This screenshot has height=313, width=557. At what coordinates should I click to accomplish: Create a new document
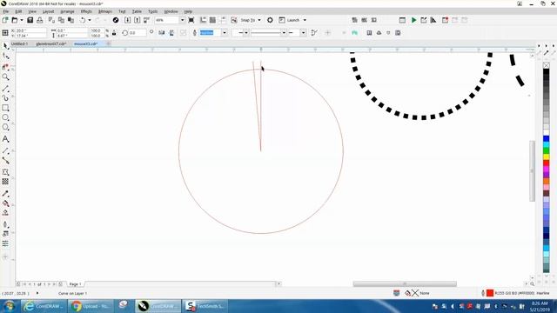point(5,20)
